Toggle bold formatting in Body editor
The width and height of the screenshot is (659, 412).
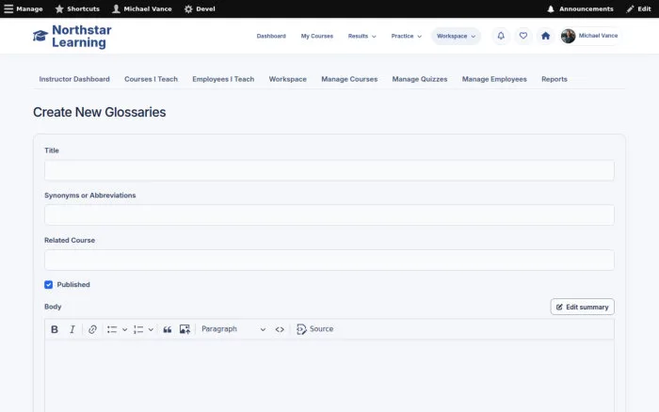coord(55,329)
